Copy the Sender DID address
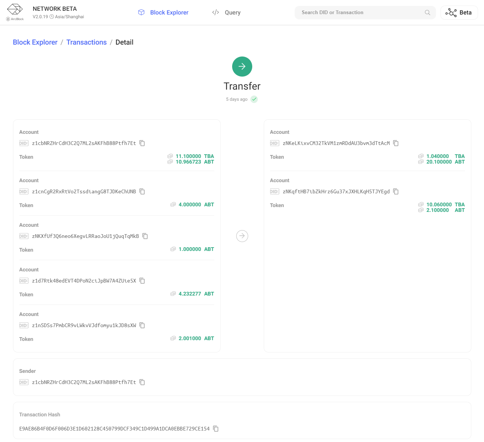The height and width of the screenshot is (442, 484). (x=142, y=382)
